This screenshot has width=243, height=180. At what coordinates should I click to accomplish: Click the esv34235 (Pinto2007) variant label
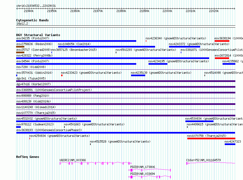pyautogui.click(x=33, y=38)
